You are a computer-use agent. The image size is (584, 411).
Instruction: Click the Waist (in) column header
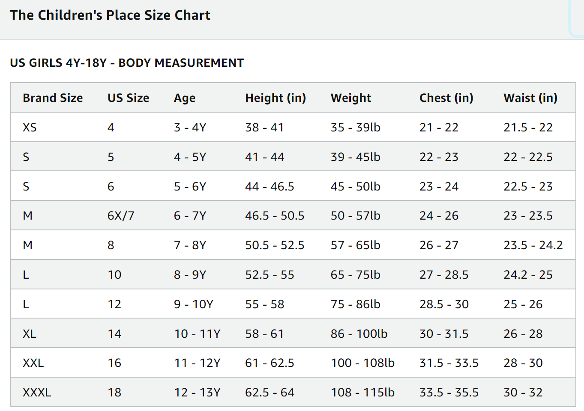pos(530,98)
